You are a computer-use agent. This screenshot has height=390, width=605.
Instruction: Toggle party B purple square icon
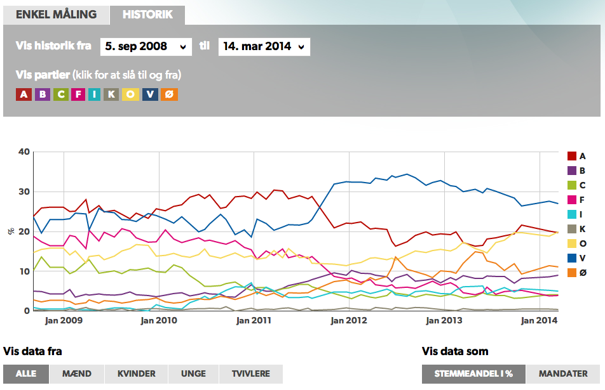43,94
